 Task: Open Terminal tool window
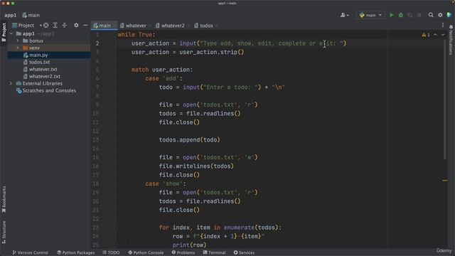[x=214, y=252]
